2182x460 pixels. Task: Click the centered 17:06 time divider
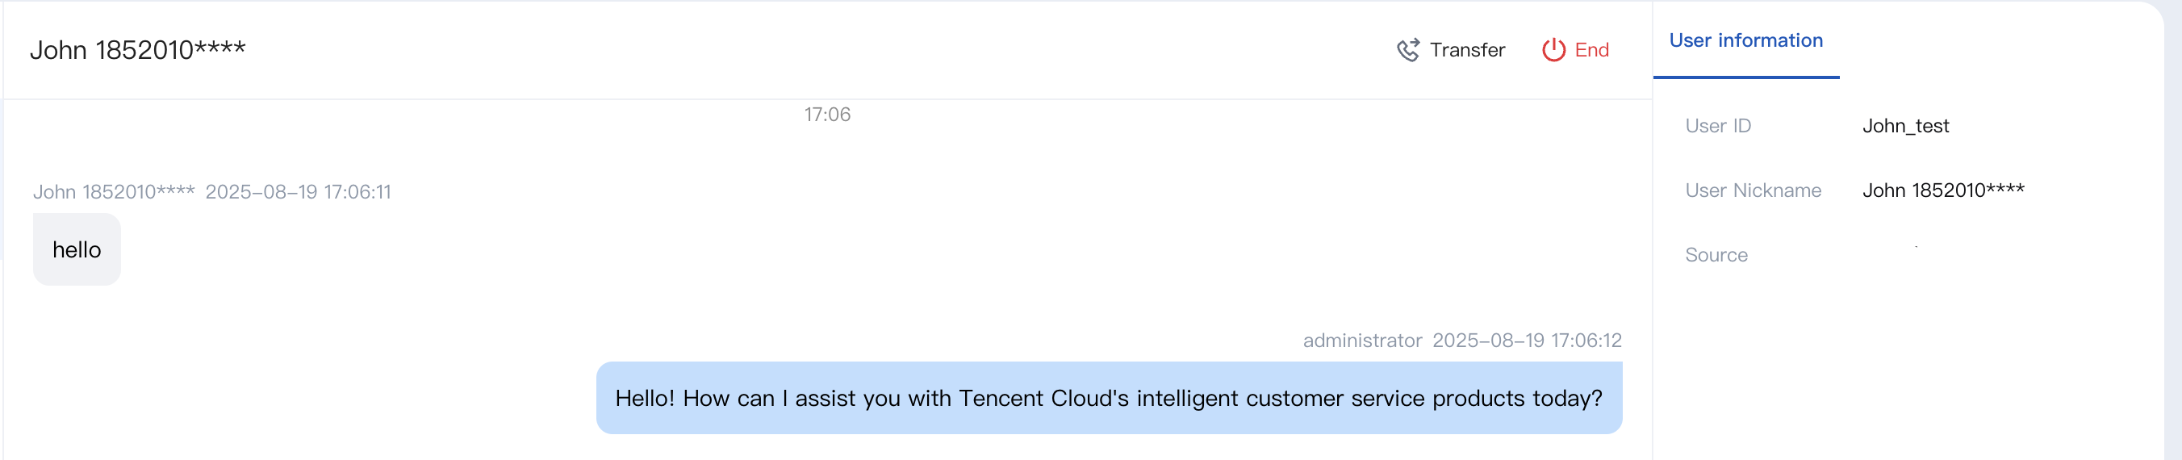point(826,115)
